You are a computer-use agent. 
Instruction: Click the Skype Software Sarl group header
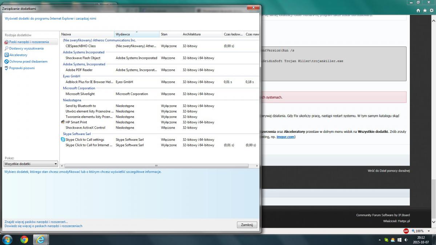point(77,134)
